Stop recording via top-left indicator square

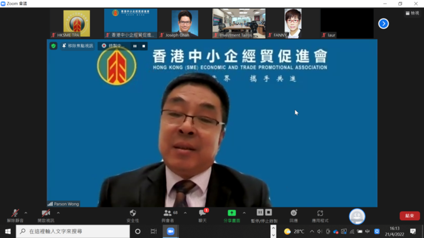[x=143, y=46]
